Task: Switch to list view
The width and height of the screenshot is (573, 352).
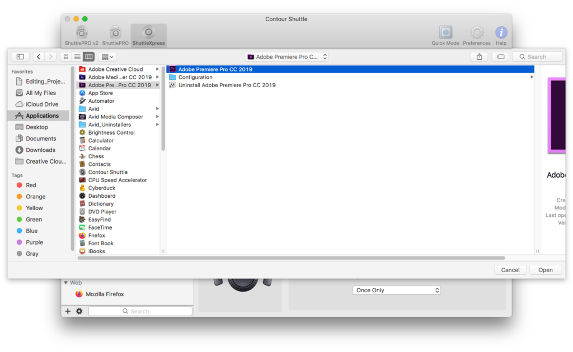Action: click(x=77, y=56)
